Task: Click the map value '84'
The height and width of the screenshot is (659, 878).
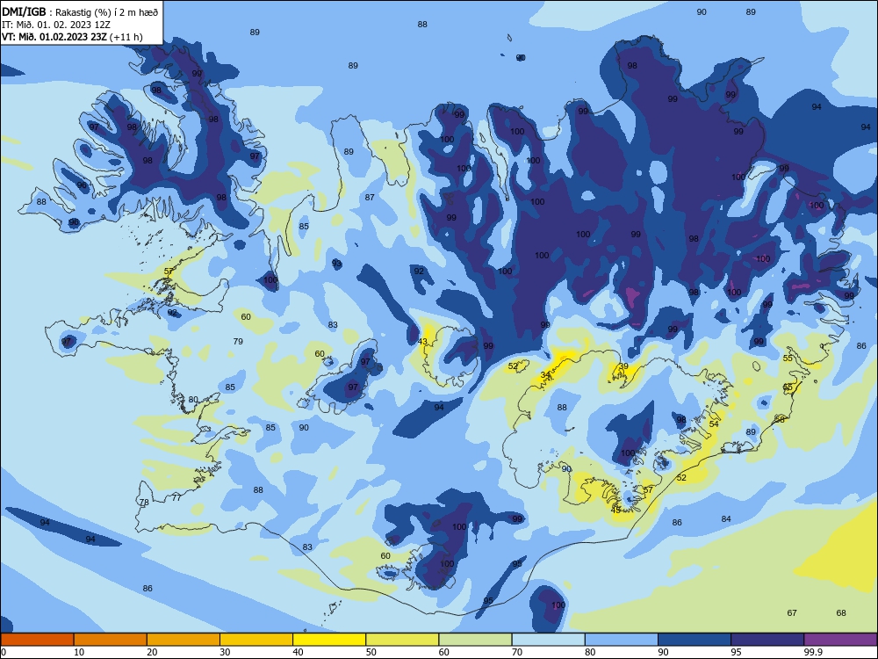Action: [x=726, y=519]
